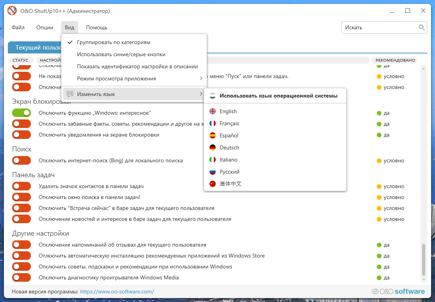
Task: Click the scrollbar up arrow
Action: point(423,68)
